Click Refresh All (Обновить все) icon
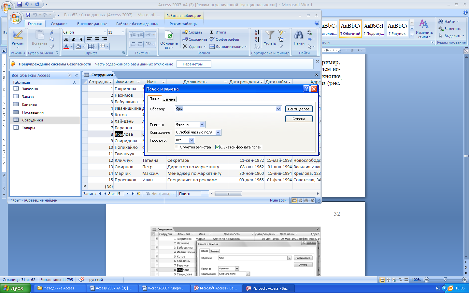The width and height of the screenshot is (469, 293). 169,36
